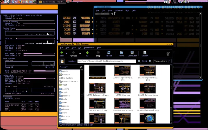Open Bookmarks menu in File Browser
The image size is (208, 130).
(89, 48)
